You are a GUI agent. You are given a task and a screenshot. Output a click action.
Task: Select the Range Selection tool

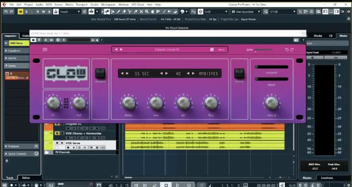pos(113,12)
